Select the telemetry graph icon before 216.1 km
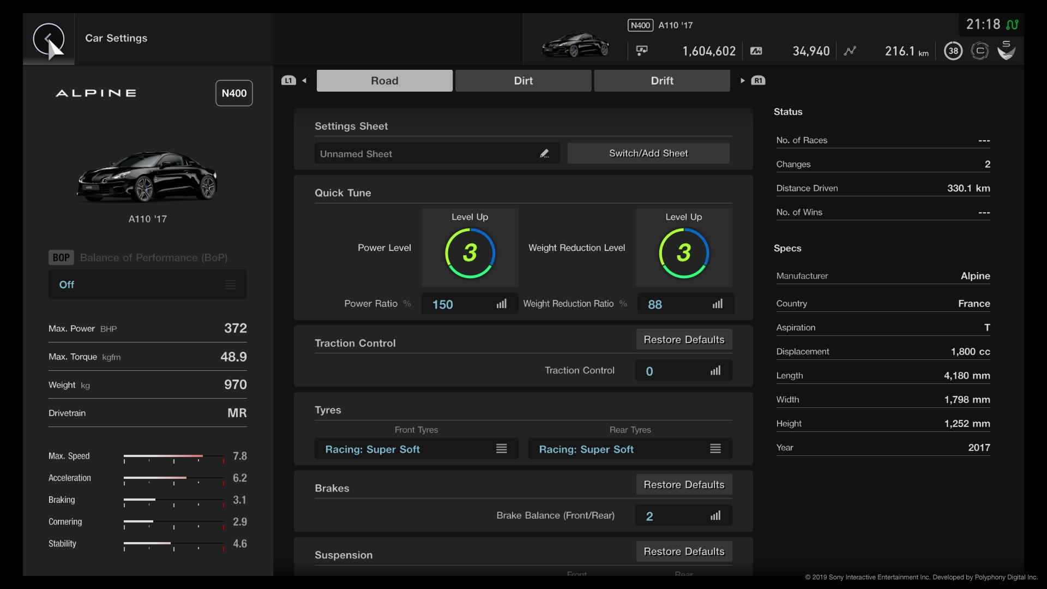Screen dimensions: 1047x589 click(851, 50)
